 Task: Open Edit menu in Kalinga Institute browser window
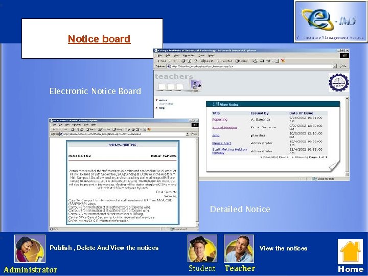point(168,55)
